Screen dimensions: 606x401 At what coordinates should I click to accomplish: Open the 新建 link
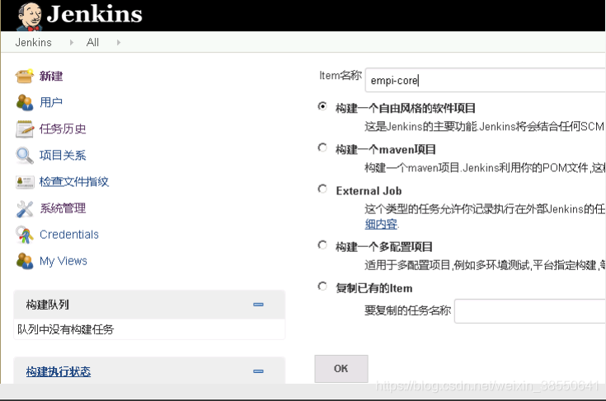pyautogui.click(x=51, y=76)
